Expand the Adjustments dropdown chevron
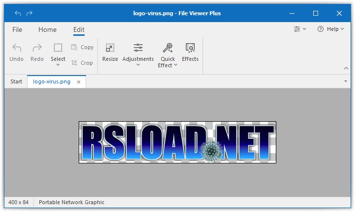The width and height of the screenshot is (355, 212). [x=138, y=65]
